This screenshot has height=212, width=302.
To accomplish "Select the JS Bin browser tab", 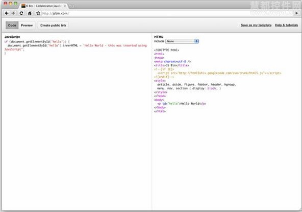I will [x=43, y=6].
